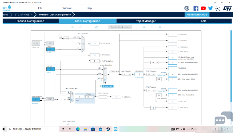Undo the last clock change
Screen dimensions: 235x133
click(x=72, y=27)
